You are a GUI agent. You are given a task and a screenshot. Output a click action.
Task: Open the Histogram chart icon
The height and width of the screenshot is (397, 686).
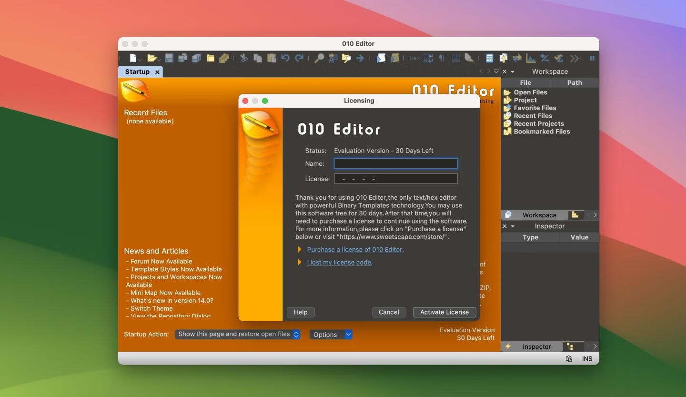[531, 58]
